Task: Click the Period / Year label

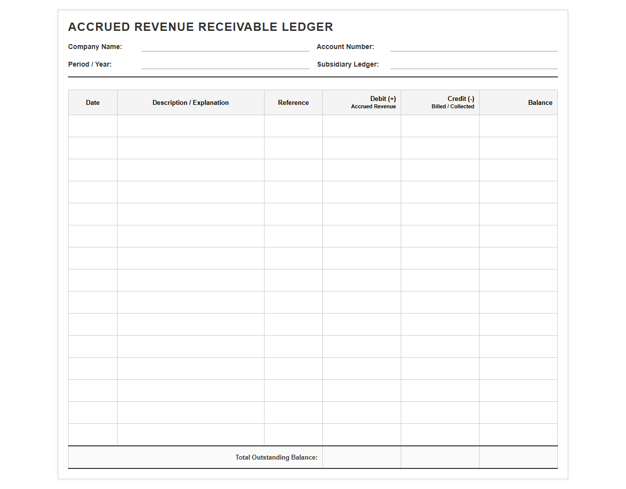Action: tap(90, 64)
